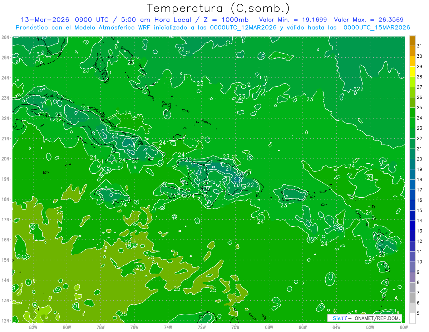The height and width of the screenshot is (332, 429).
Task: Click the 17N latitude axis label
Action: pos(5,220)
